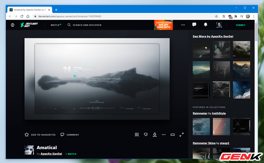Screen dimensions: 264x163
Task: Close the Amatical browser tab
Action: [x=49, y=10]
